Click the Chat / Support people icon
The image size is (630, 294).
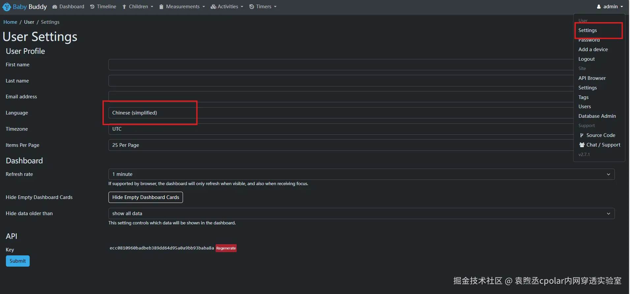click(582, 145)
